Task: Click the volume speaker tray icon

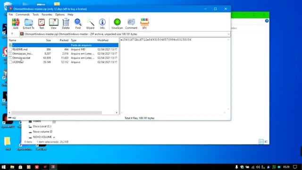Action: click(x=258, y=167)
